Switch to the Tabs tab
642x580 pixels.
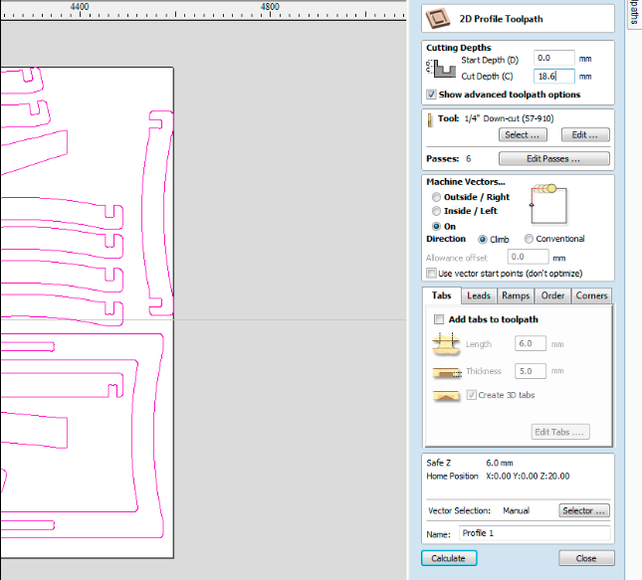pyautogui.click(x=441, y=295)
